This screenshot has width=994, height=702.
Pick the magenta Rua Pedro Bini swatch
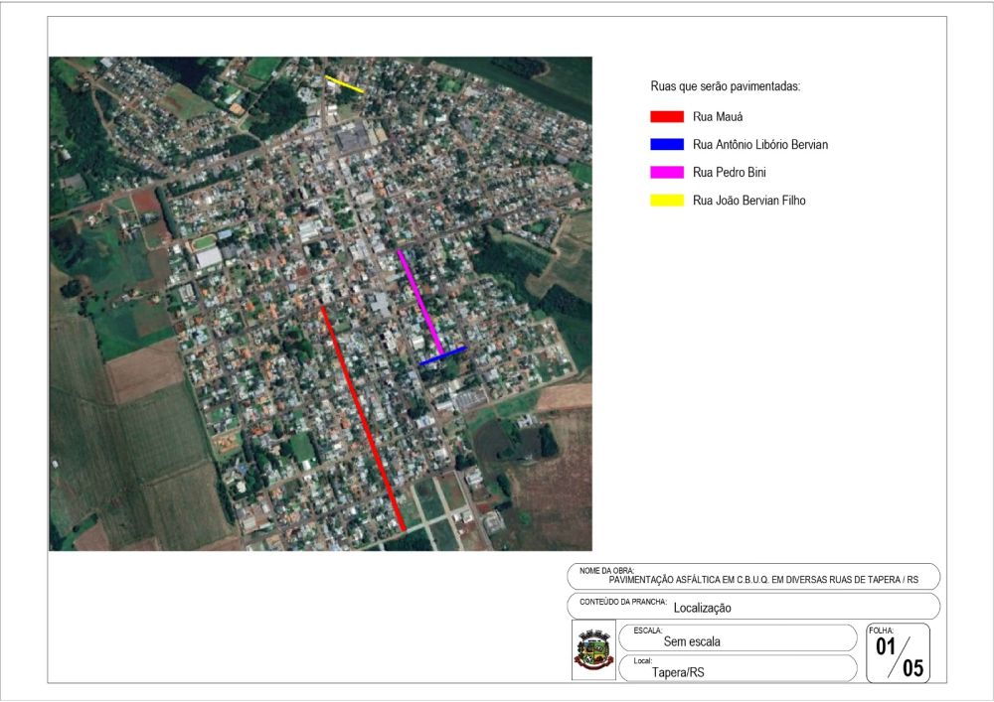667,173
